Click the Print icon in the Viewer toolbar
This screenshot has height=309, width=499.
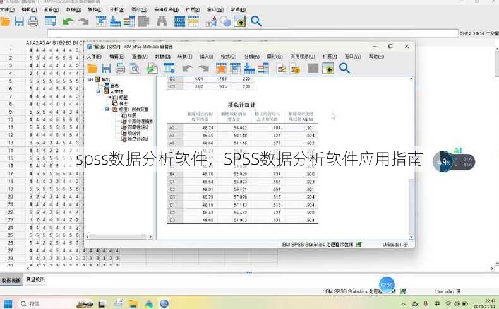click(120, 68)
